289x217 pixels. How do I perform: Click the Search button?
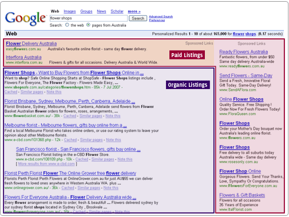[138, 18]
